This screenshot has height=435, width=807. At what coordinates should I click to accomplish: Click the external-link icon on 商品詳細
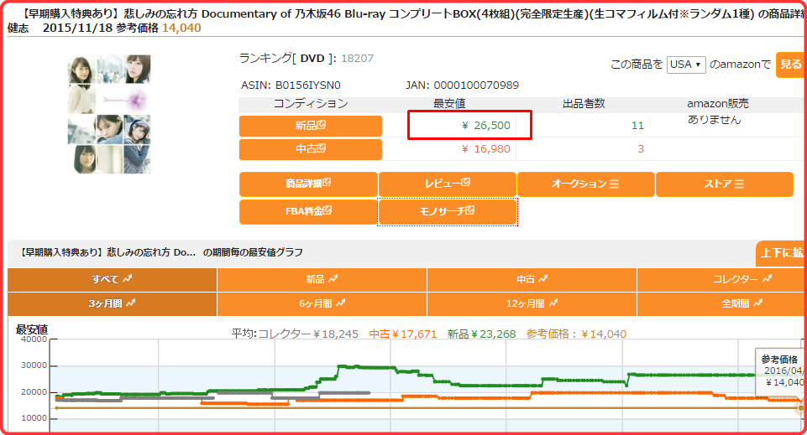327,183
